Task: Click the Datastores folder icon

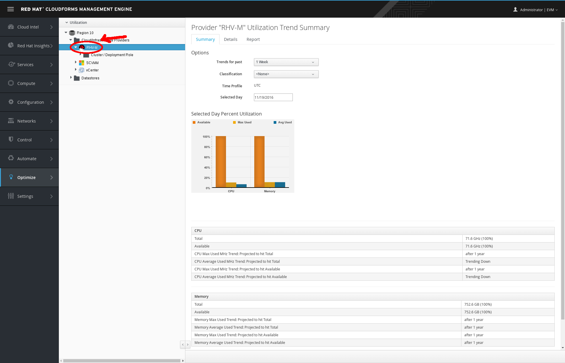Action: click(x=77, y=78)
